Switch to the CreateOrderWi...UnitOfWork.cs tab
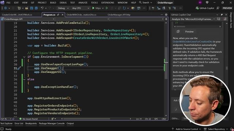Viewport: 234px width, 131px height. coord(17,15)
